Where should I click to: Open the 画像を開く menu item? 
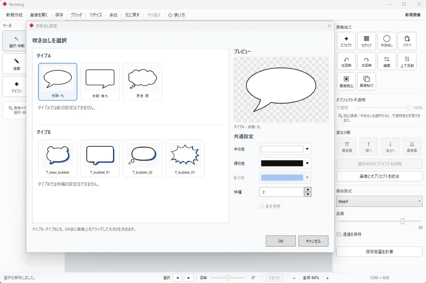pos(39,15)
